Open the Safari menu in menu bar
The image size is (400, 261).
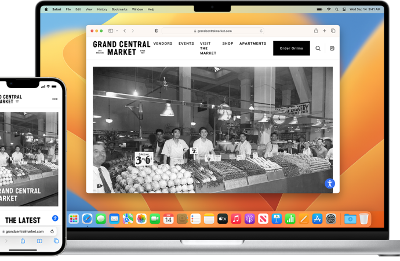coord(57,9)
